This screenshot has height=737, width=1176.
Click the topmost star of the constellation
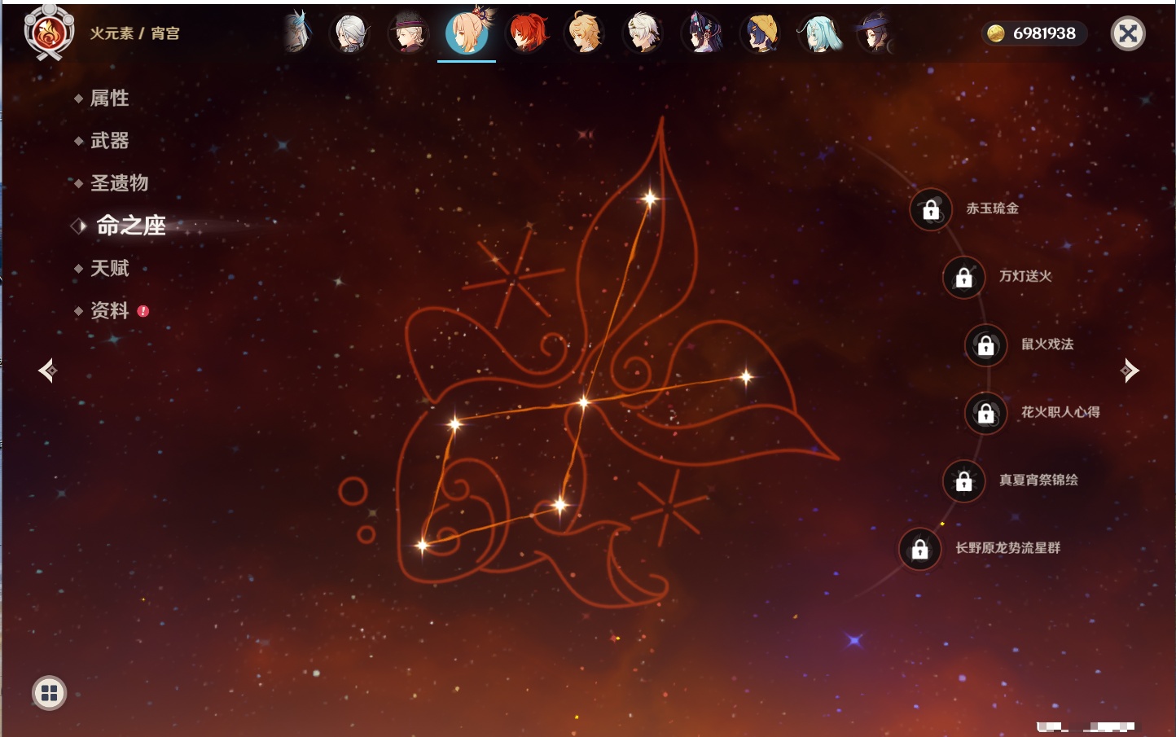click(650, 198)
